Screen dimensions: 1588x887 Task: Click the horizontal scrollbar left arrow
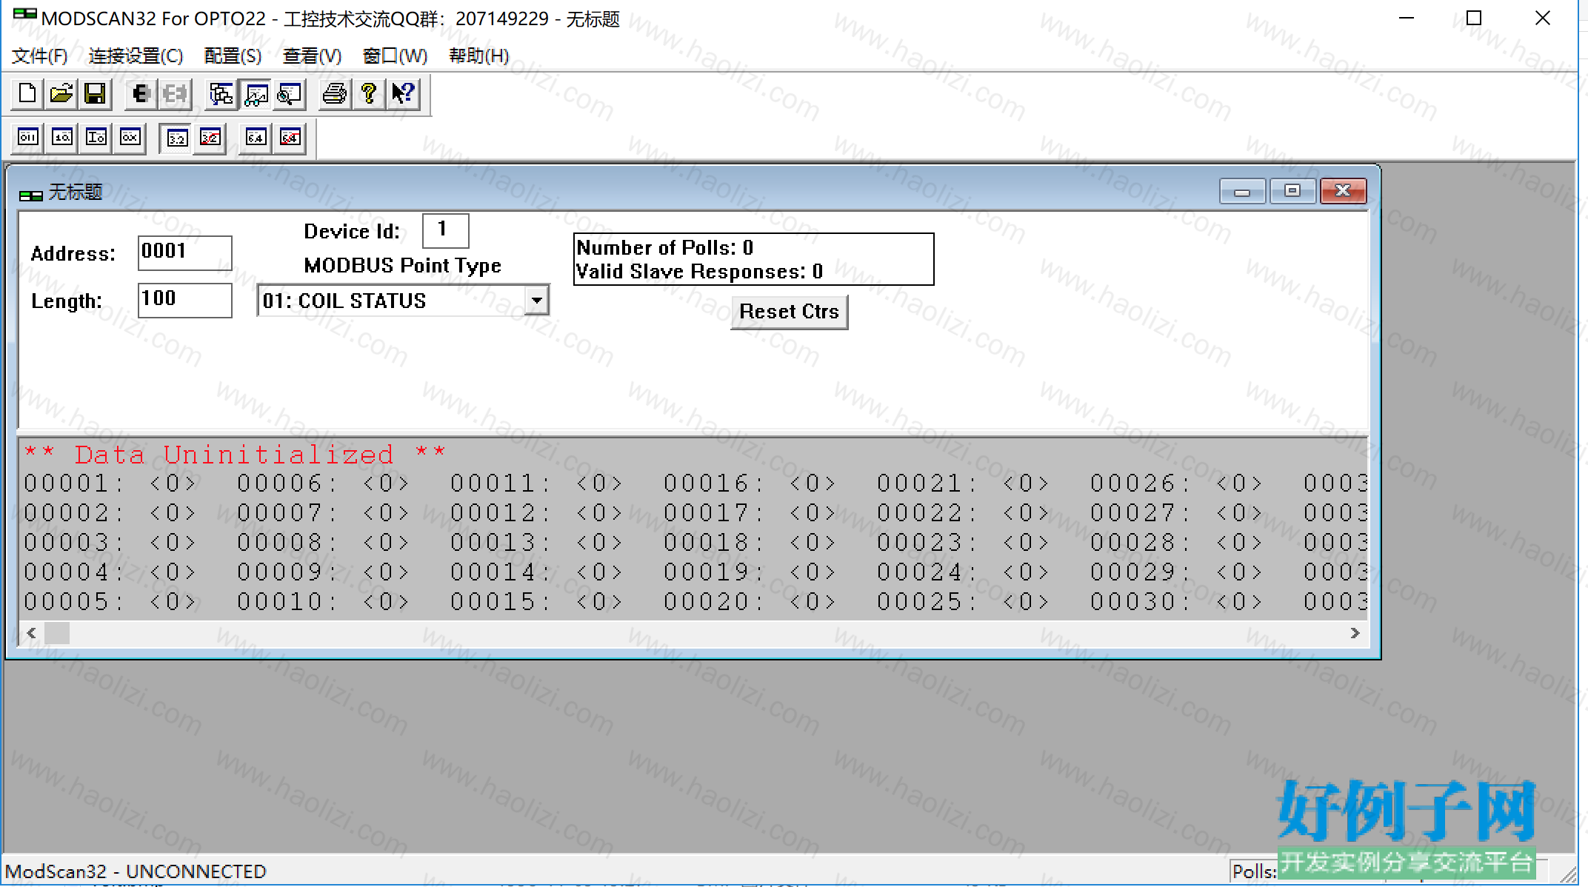pos(31,633)
